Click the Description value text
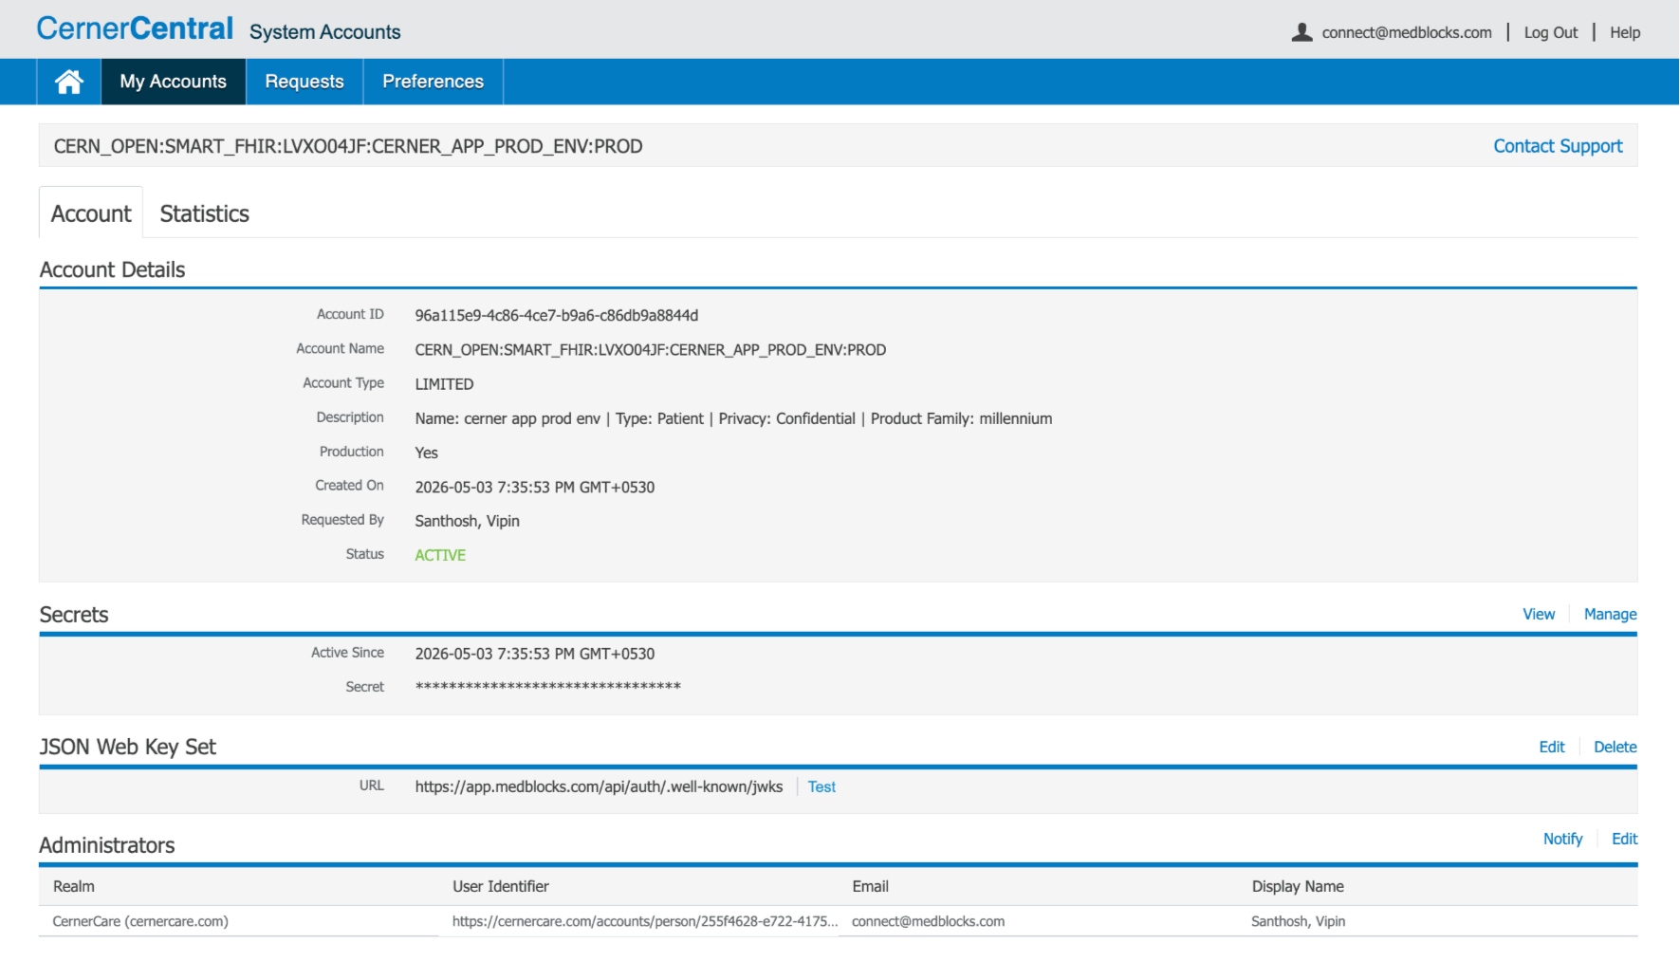Screen dimensions: 1680x980 pyautogui.click(x=733, y=418)
